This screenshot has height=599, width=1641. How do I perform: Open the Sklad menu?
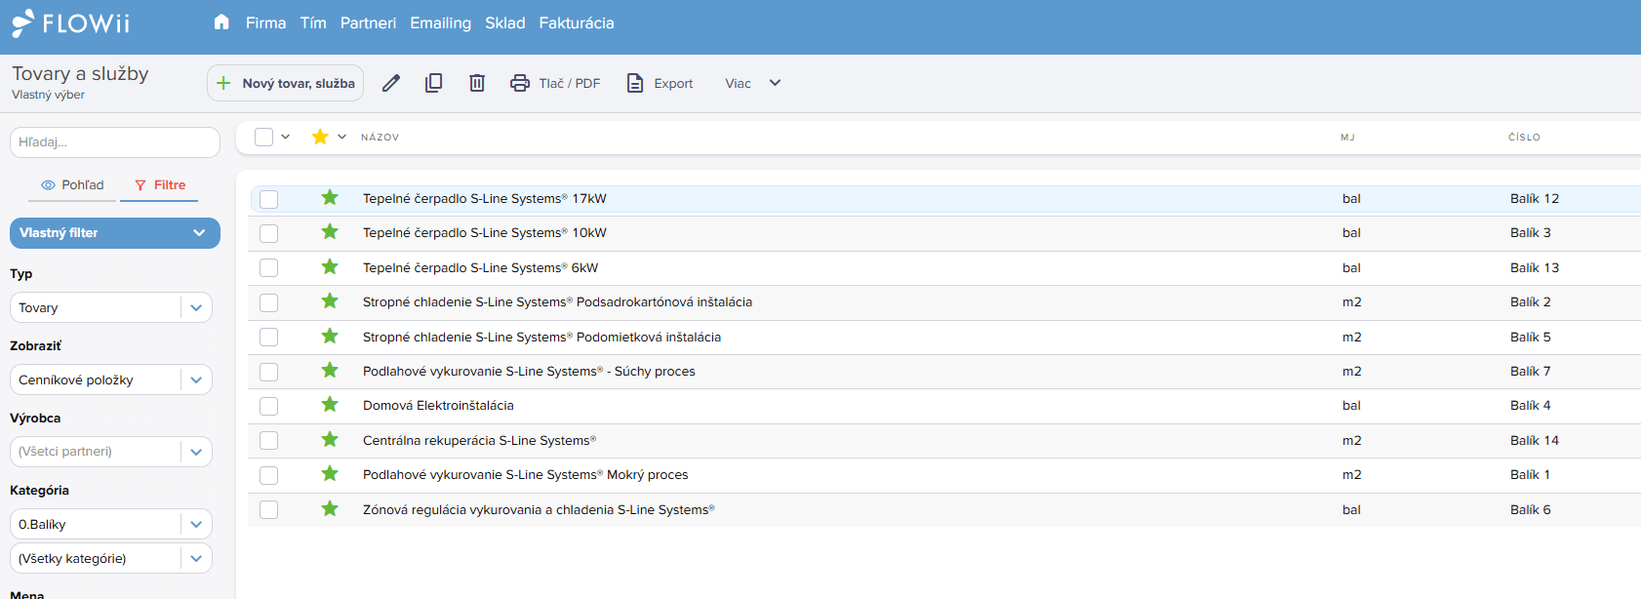[x=505, y=22]
